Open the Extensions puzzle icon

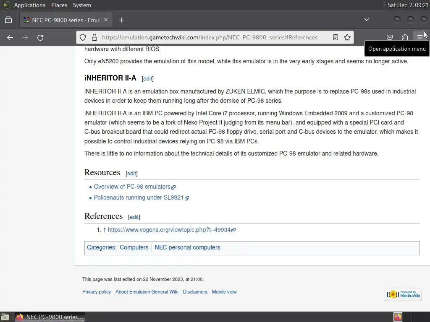[405, 37]
